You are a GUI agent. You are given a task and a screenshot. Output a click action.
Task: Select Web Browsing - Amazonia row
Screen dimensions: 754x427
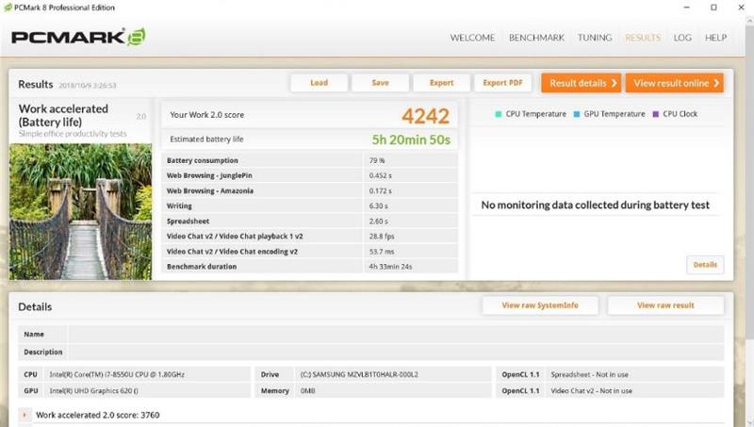tap(310, 191)
